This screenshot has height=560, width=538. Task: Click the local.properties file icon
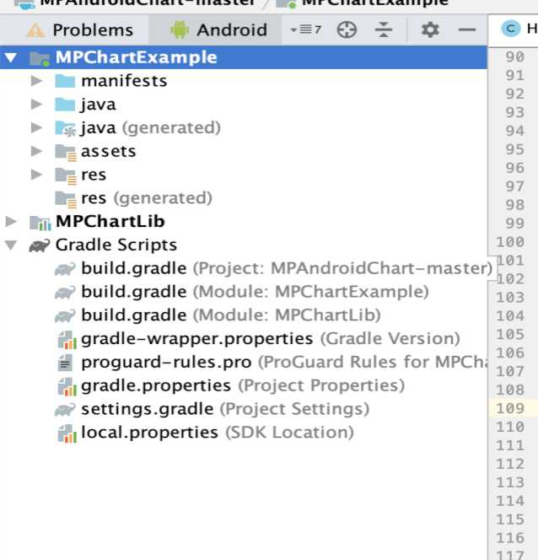67,433
